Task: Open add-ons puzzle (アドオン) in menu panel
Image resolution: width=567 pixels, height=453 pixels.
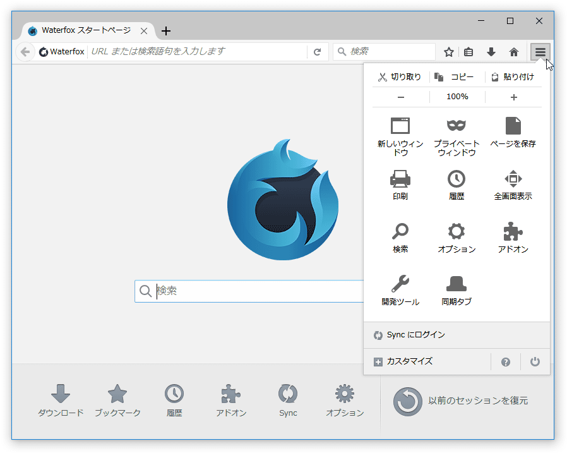Action: click(x=513, y=238)
